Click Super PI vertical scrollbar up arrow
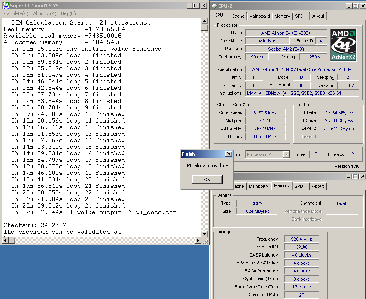Screen dimensions: 366x299 click(205, 21)
